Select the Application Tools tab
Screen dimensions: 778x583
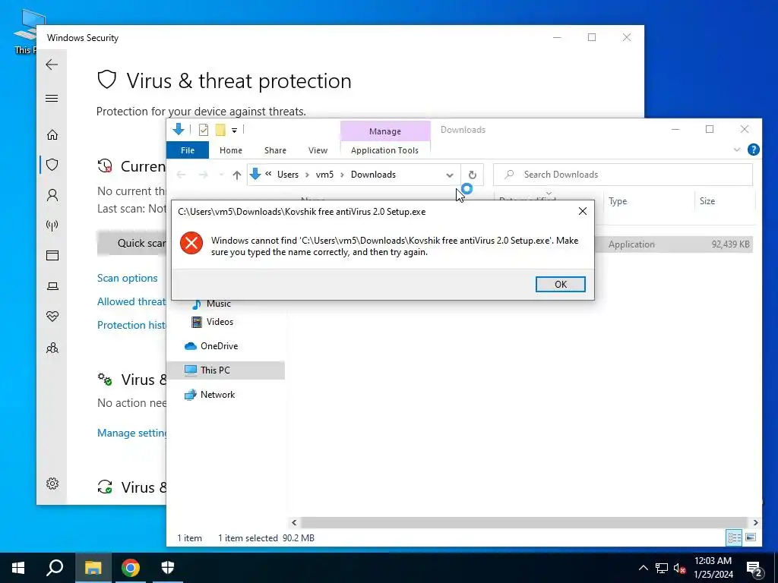384,150
